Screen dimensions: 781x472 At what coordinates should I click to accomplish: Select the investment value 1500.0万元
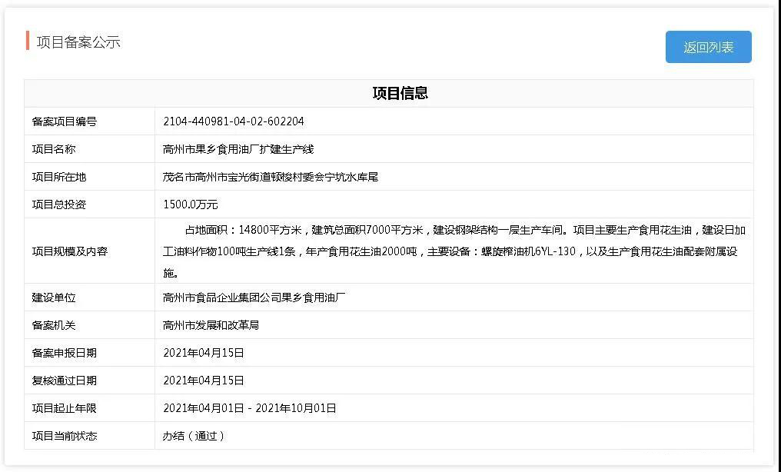click(x=191, y=204)
